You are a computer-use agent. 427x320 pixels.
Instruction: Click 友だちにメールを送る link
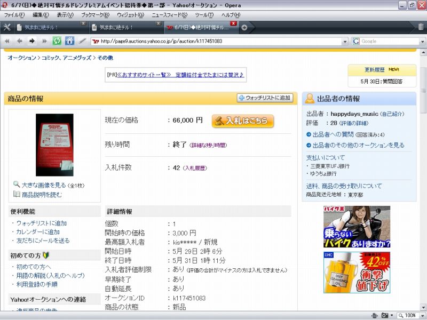click(x=43, y=241)
